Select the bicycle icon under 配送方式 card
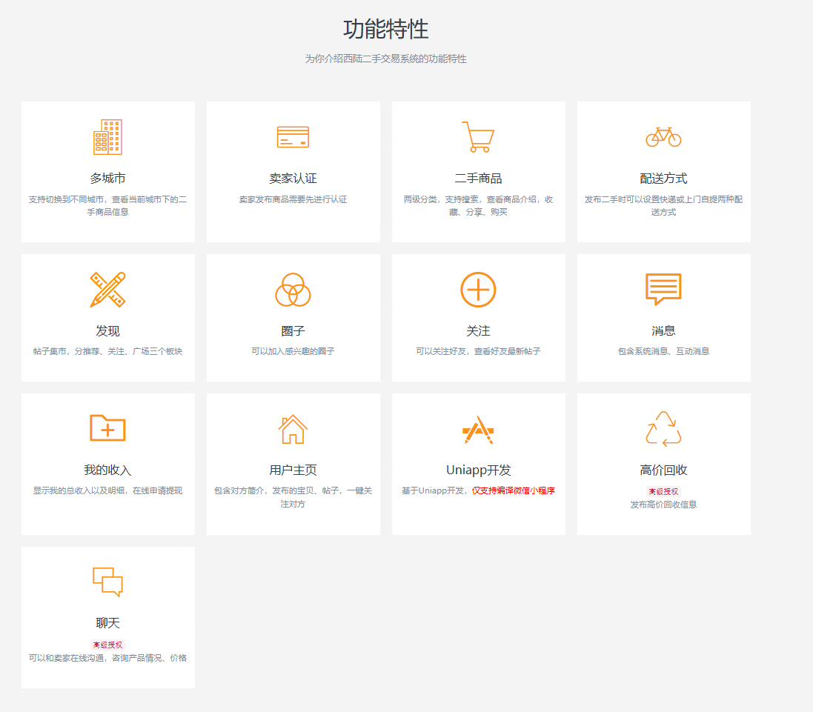Screen dimensions: 813x712 [x=663, y=137]
